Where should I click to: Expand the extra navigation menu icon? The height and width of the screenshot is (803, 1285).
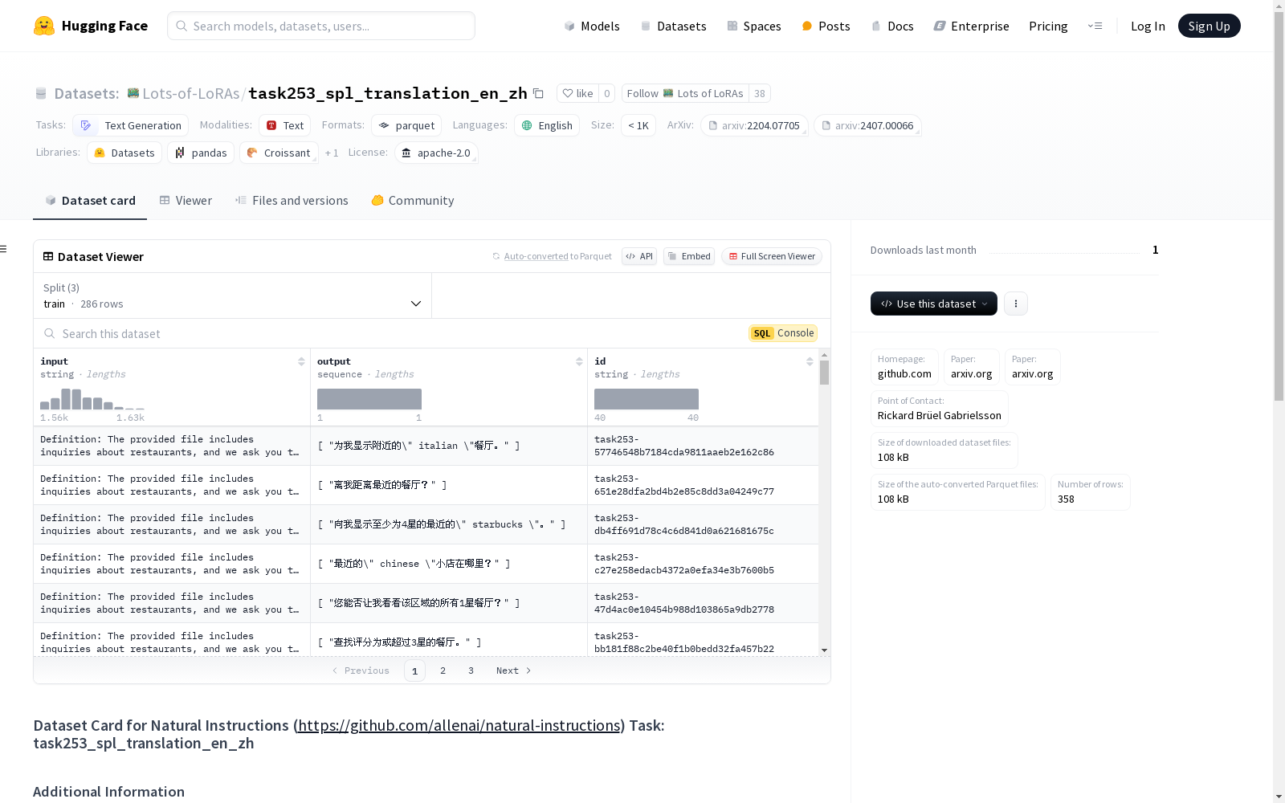point(1095,26)
